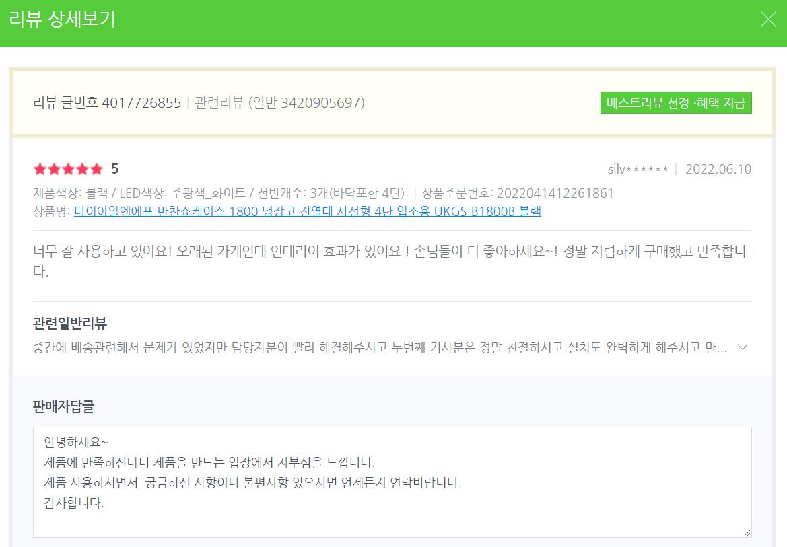Close the 리뷰 상세보기 dialog with X
The height and width of the screenshot is (547, 787).
768,20
